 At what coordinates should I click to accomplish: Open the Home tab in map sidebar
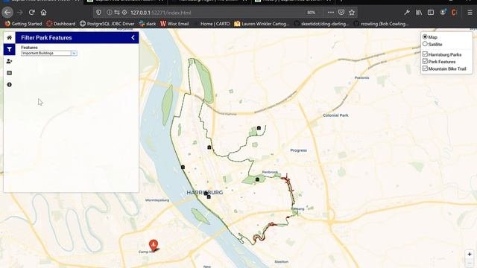click(x=10, y=38)
